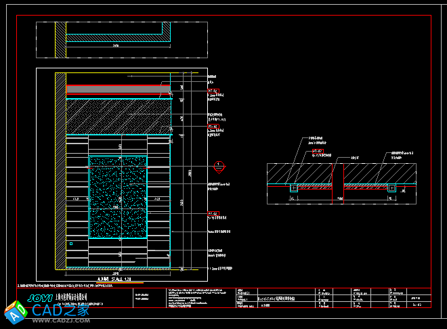The height and width of the screenshot is (329, 447).
Task: Select the gray red-outlined bar atop elevation
Action: coord(118,89)
